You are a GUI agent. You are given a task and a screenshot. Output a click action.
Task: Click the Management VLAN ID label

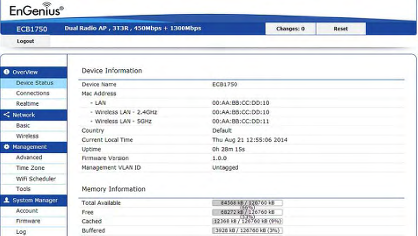111,168
